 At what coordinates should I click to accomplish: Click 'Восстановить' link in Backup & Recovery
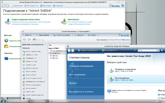(x=74, y=19)
